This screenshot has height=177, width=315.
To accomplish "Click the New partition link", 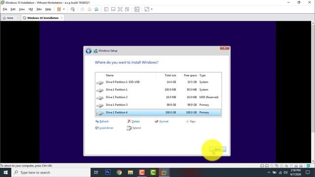I will coord(190,121).
